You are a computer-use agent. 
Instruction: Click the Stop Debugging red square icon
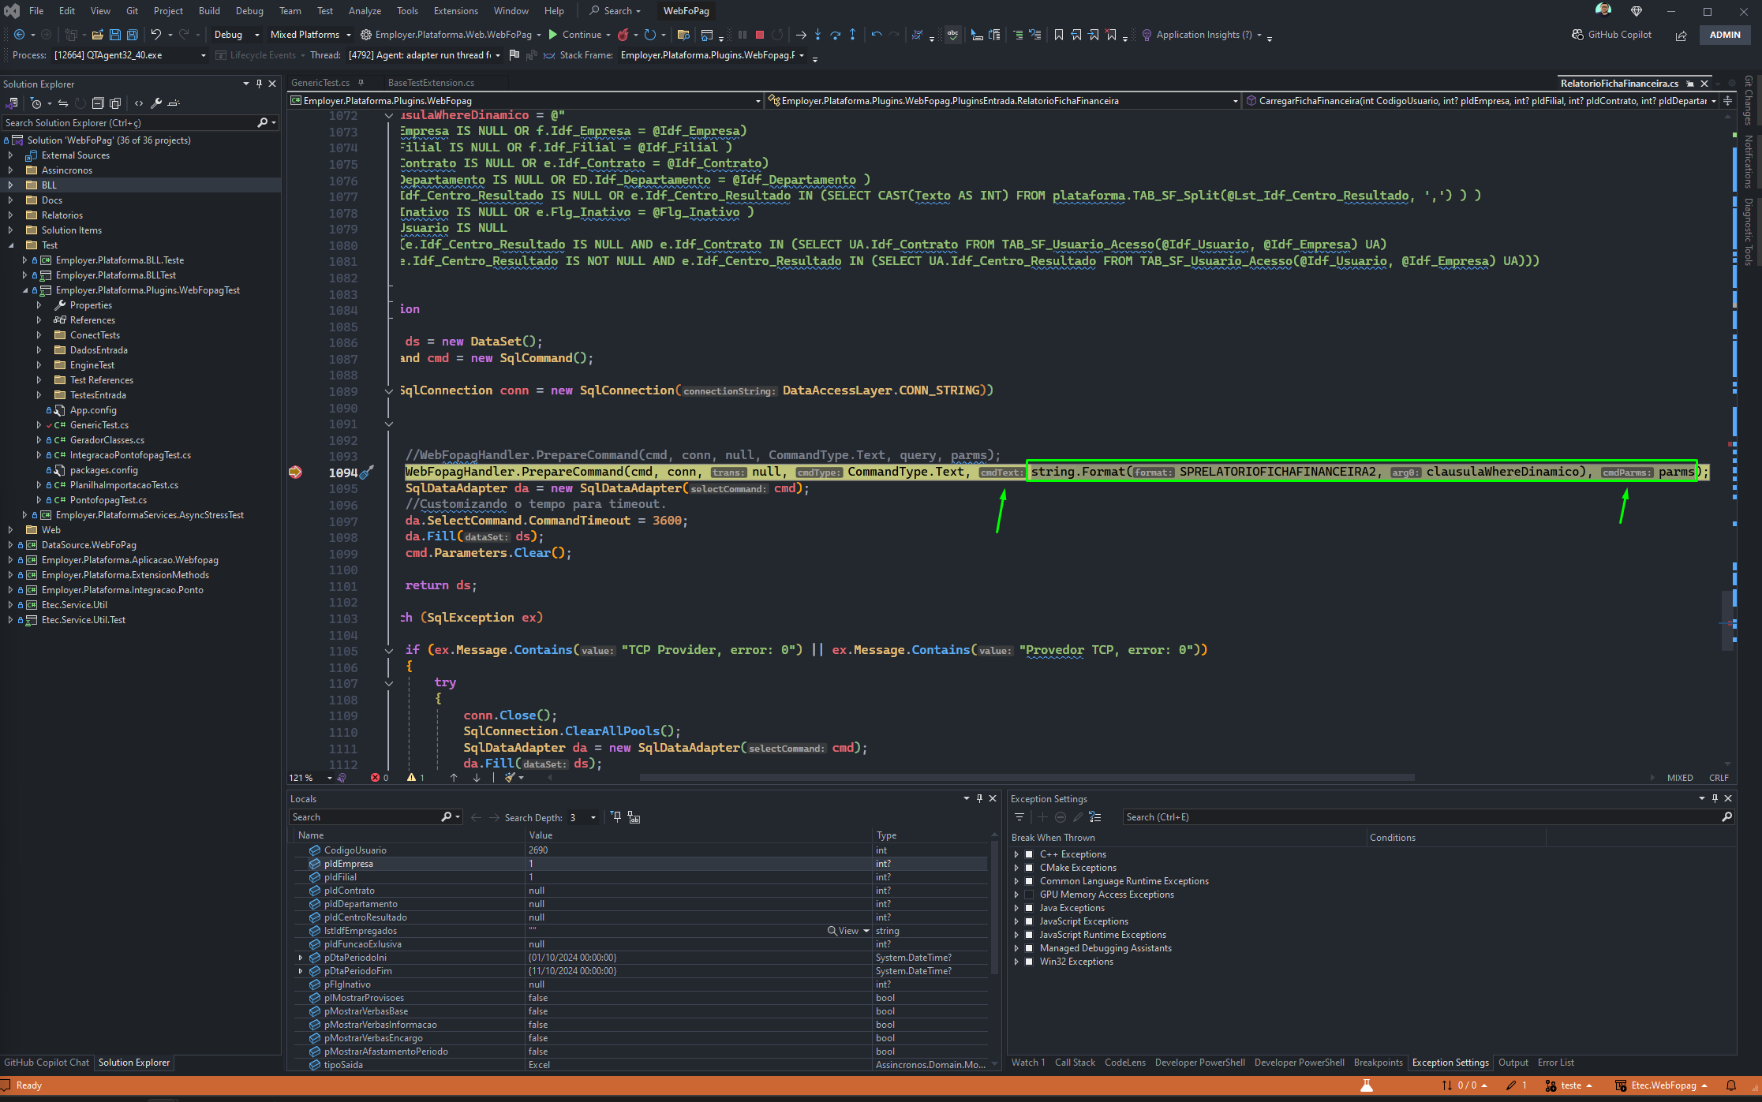tap(759, 35)
